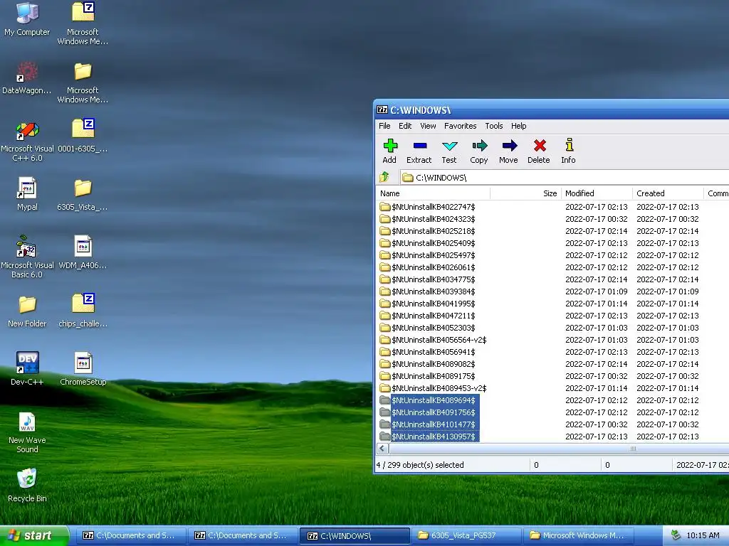
Task: Select Microsoft Visual C++ 6.0 shortcut
Action: (27, 140)
